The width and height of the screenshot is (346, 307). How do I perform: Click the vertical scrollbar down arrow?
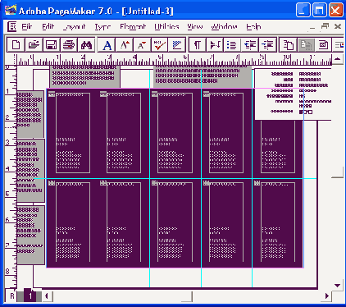[338, 286]
